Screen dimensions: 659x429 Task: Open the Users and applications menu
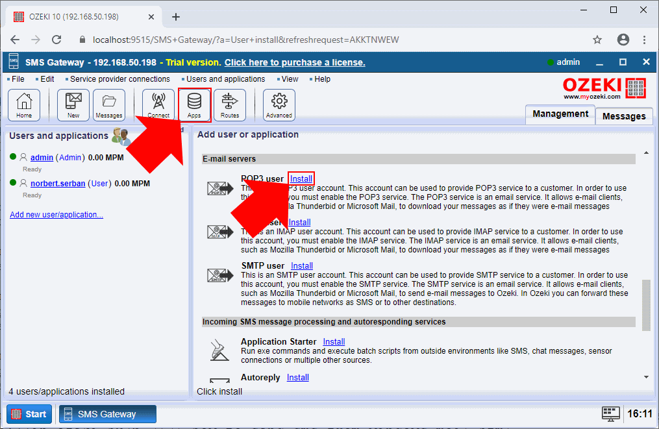226,79
